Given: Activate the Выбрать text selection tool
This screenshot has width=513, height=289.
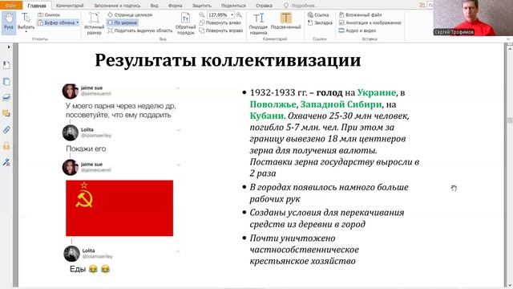Looking at the screenshot, I should point(26,22).
